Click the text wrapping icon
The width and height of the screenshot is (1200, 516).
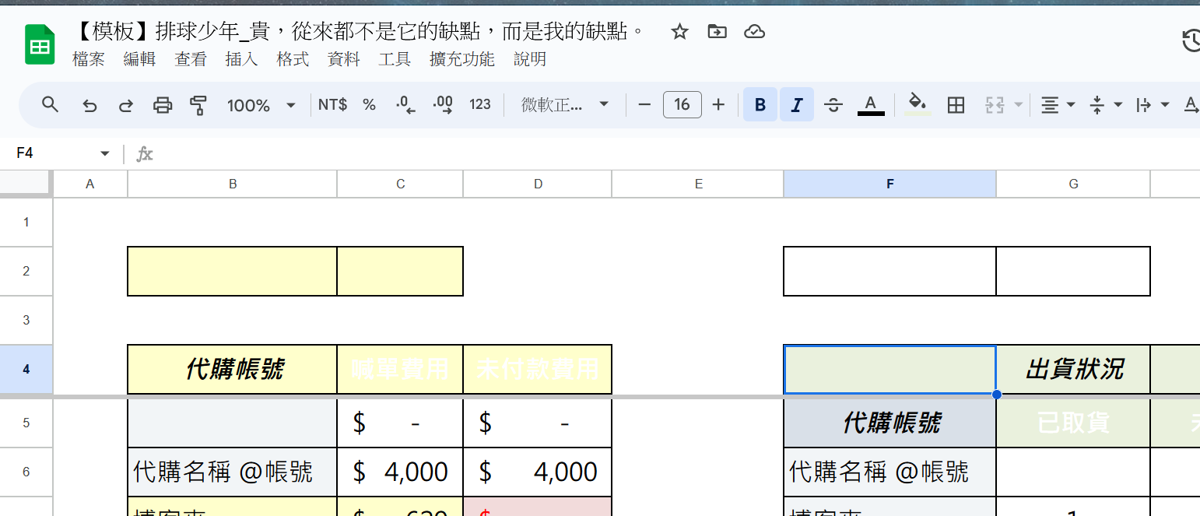coord(1144,105)
